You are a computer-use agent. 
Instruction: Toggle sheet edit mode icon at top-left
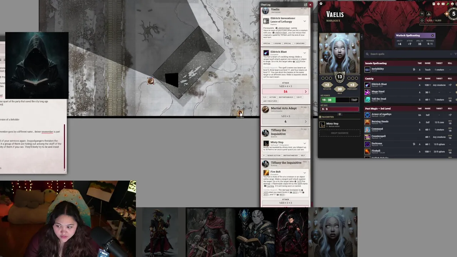coord(321,4)
